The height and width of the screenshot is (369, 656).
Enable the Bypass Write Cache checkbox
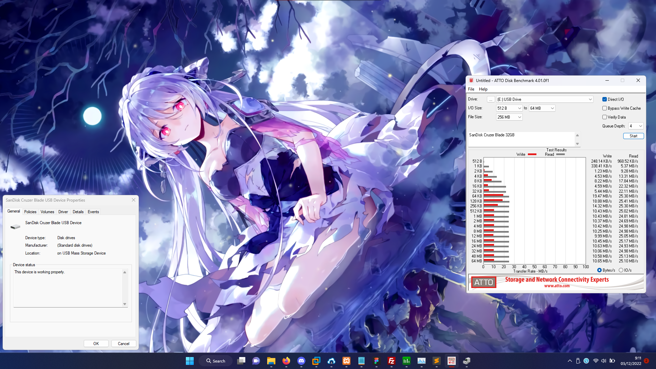pyautogui.click(x=604, y=108)
